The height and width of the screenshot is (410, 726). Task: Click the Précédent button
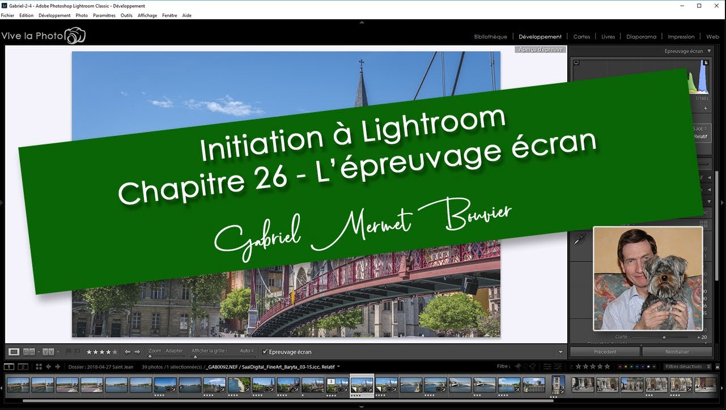click(604, 352)
